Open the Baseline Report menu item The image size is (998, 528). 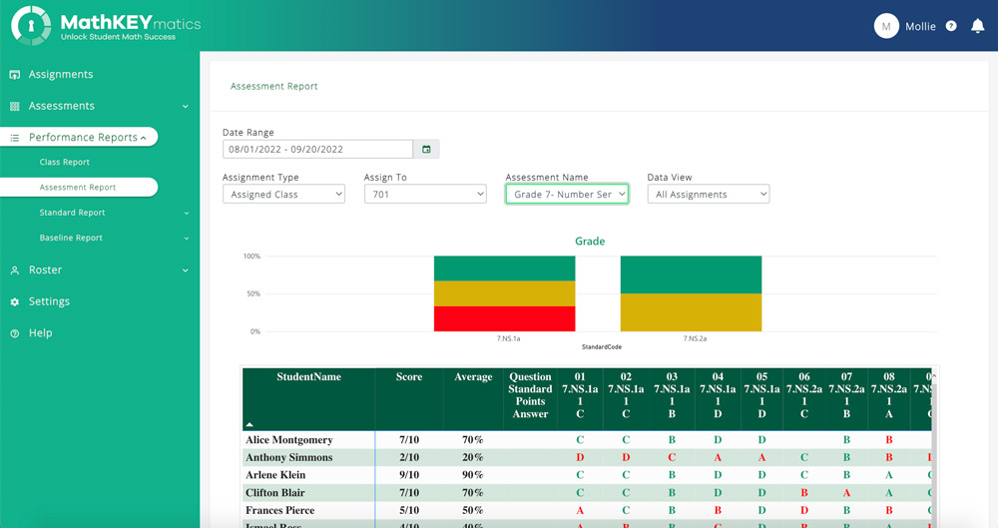[71, 238]
